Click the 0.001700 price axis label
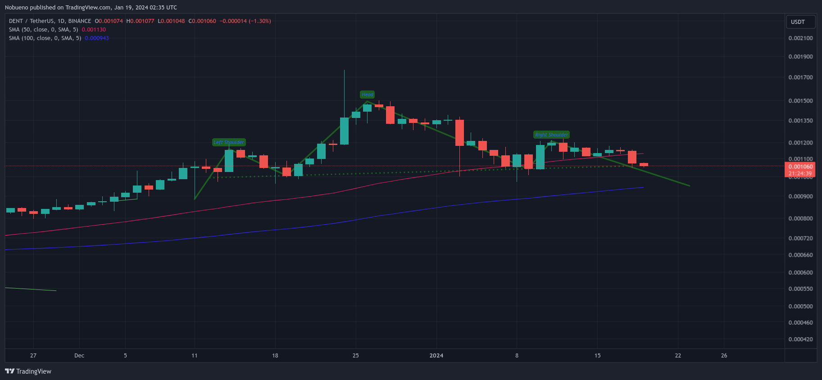Image resolution: width=822 pixels, height=380 pixels. 800,77
